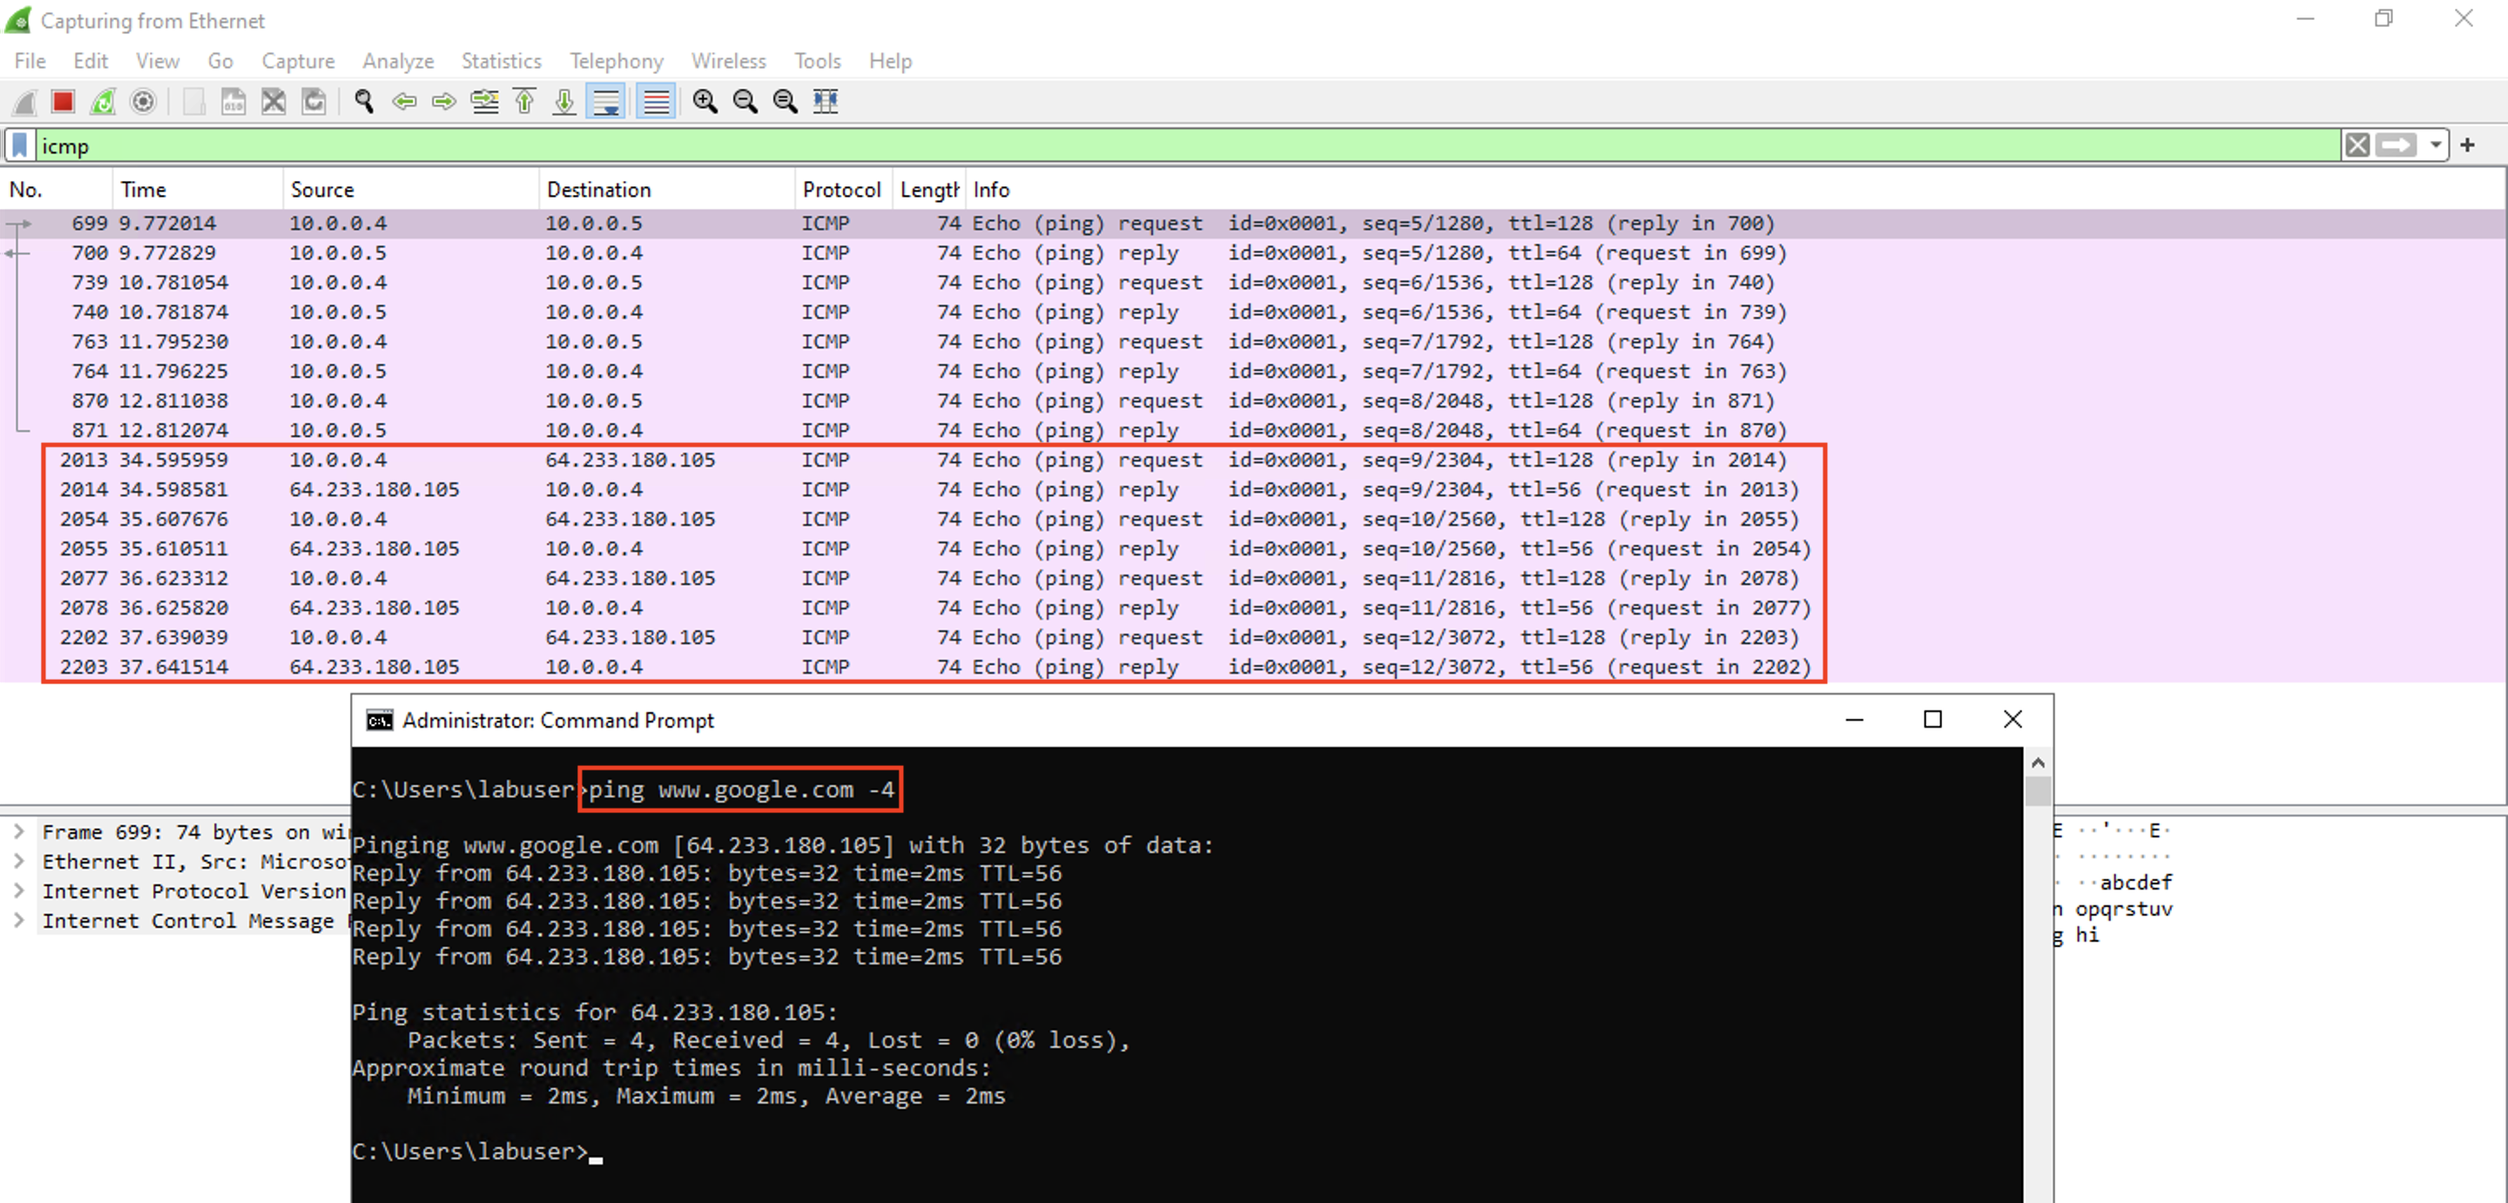This screenshot has height=1203, width=2508.
Task: Expand the Ethernet II details row
Action: [x=18, y=862]
